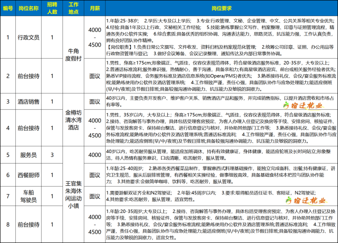Select the 牛角度假村 location cell
Image resolution: width=338 pixels, height=243 pixels.
(x=73, y=55)
